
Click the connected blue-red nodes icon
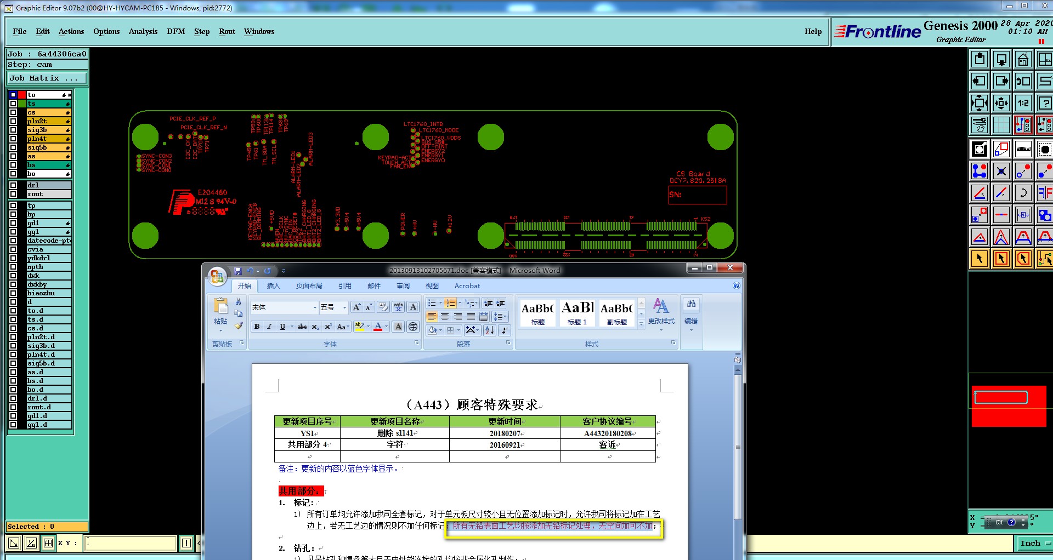pyautogui.click(x=980, y=171)
